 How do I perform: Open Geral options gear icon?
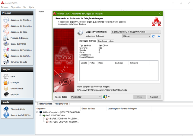(6, 76)
